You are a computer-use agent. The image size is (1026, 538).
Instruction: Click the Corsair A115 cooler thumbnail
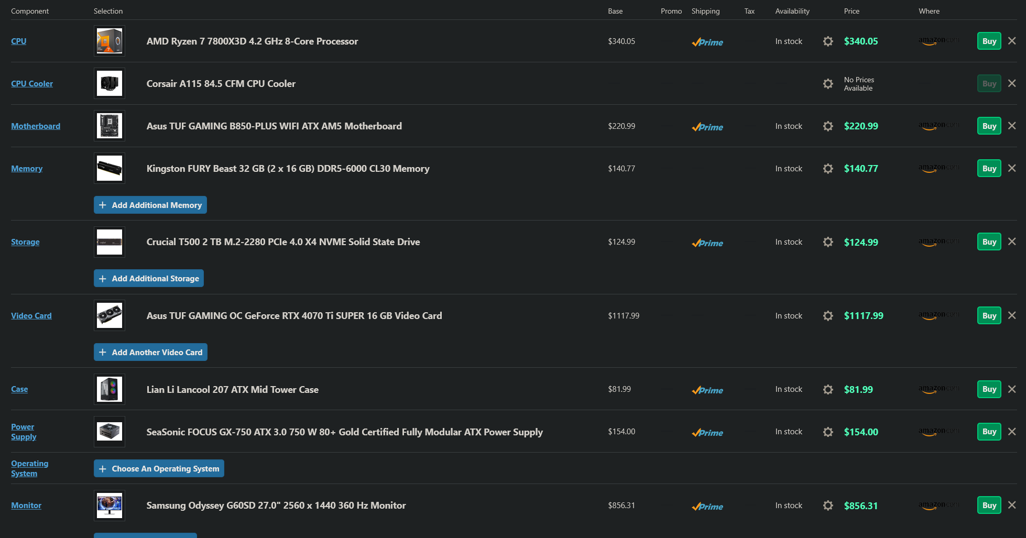(110, 83)
